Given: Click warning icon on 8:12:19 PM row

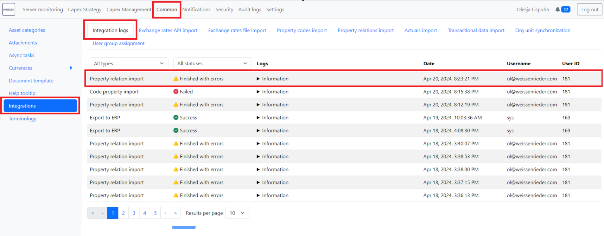Looking at the screenshot, I should tap(176, 105).
